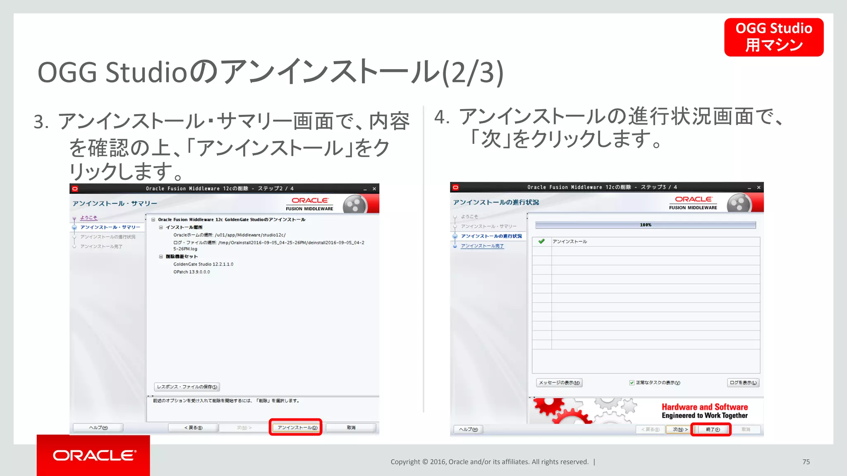Image resolution: width=847 pixels, height=476 pixels.
Task: Select アンインストール・サマリー step in Step 2/4 sidebar
Action: (110, 227)
